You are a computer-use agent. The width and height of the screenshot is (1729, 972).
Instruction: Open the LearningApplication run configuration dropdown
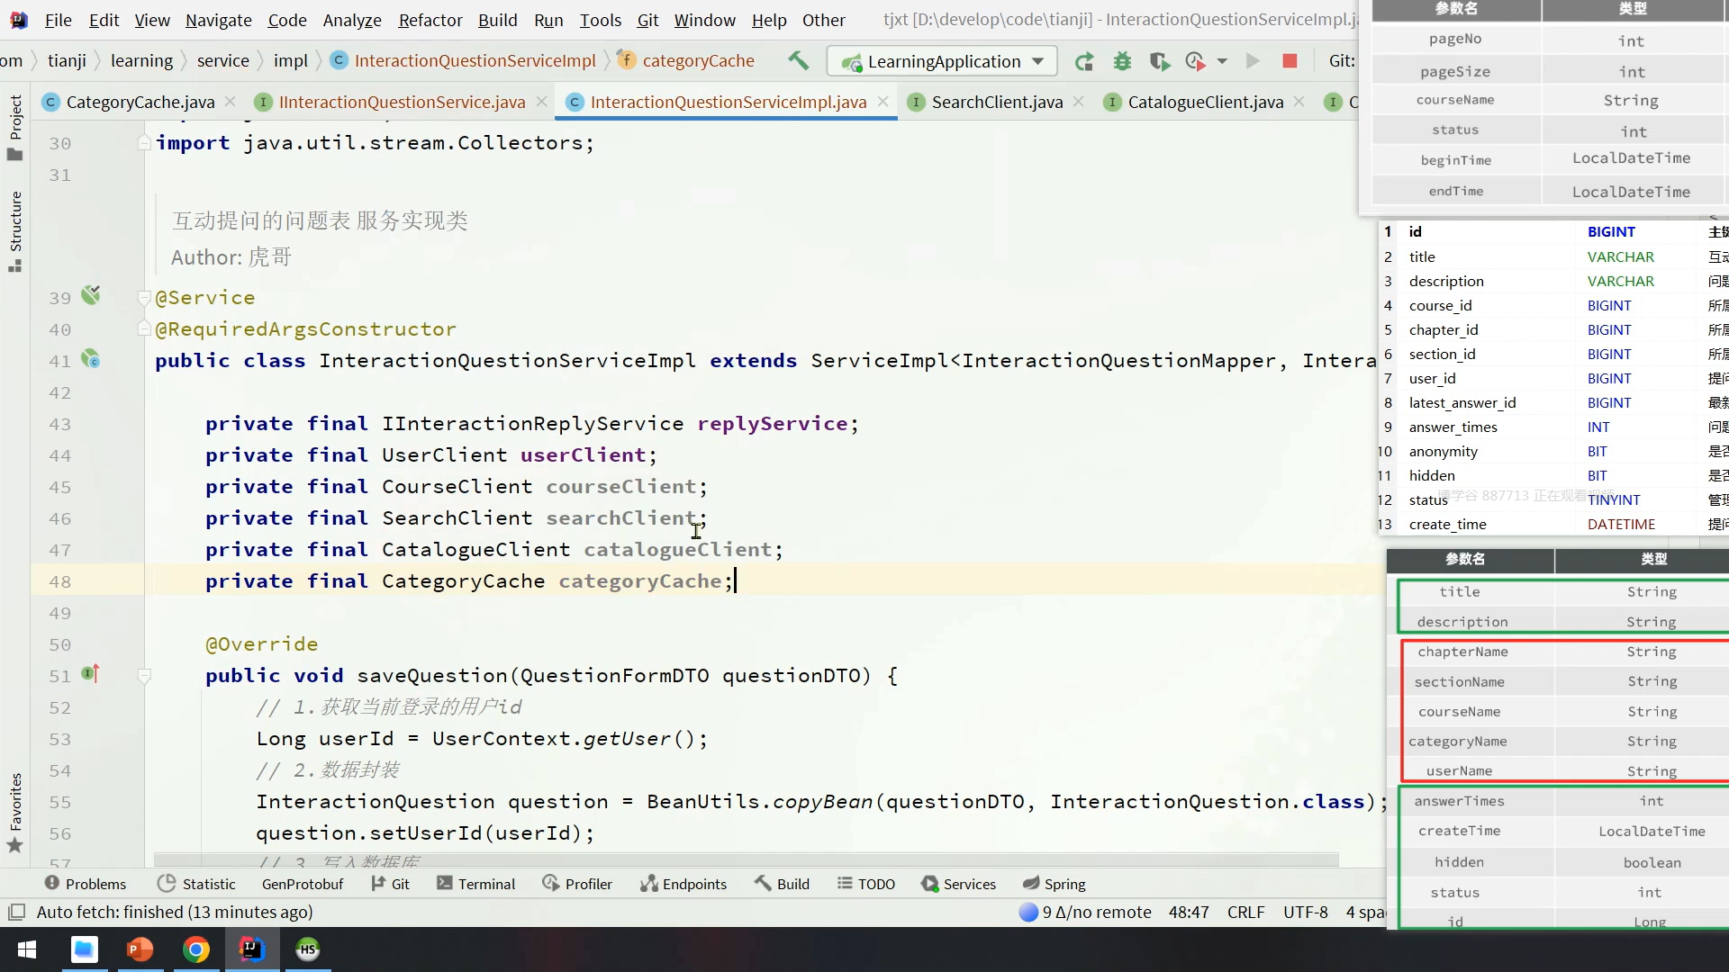click(941, 61)
